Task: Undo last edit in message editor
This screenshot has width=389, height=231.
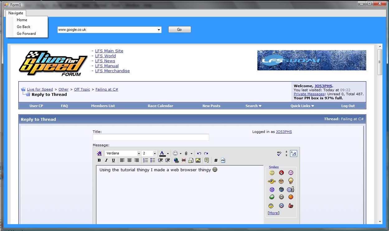Action: coord(199,153)
